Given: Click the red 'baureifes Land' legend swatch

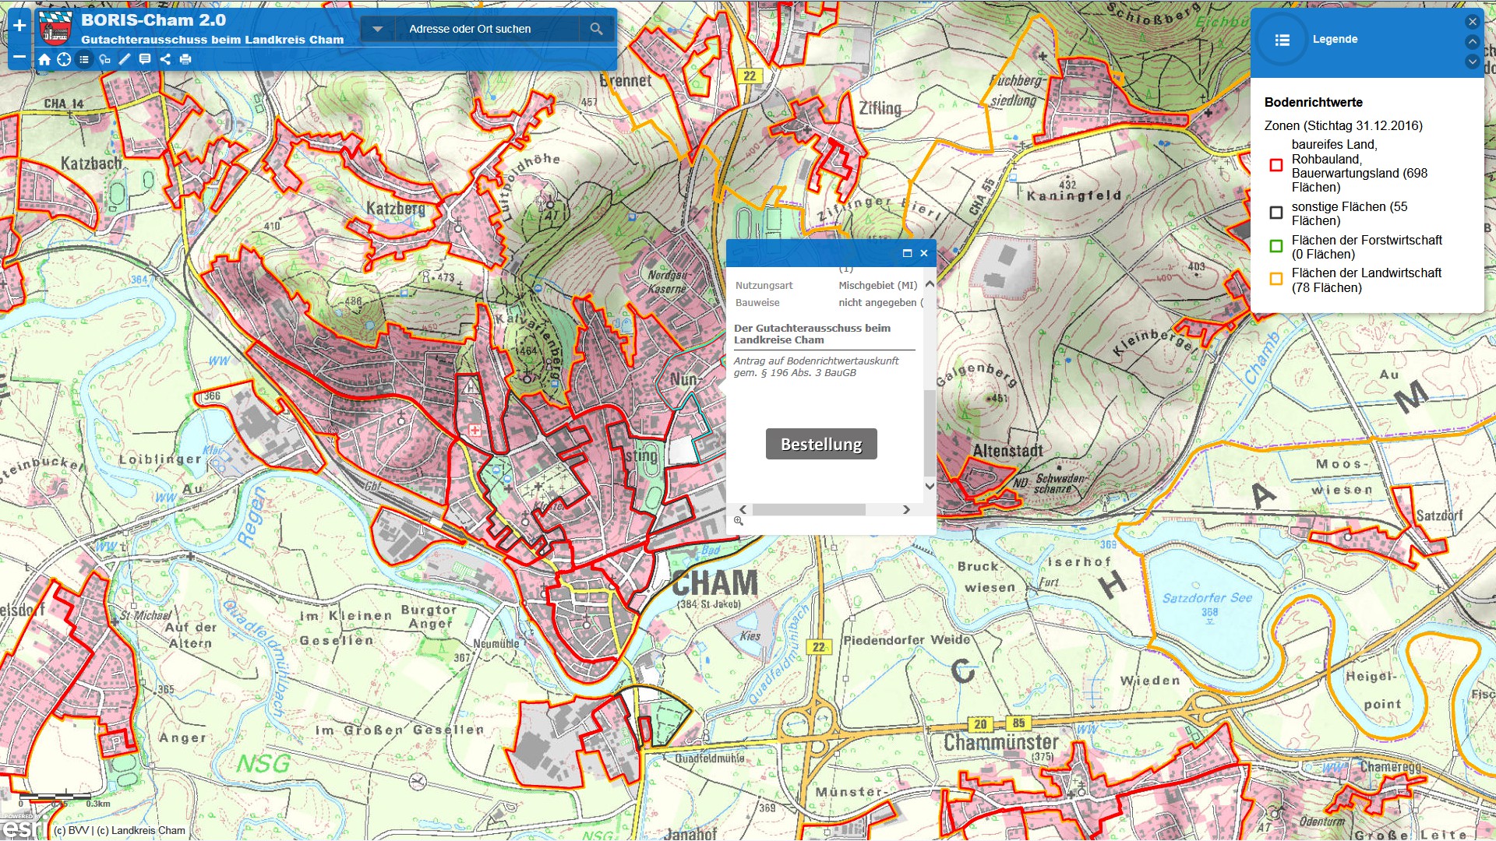Looking at the screenshot, I should pos(1276,165).
